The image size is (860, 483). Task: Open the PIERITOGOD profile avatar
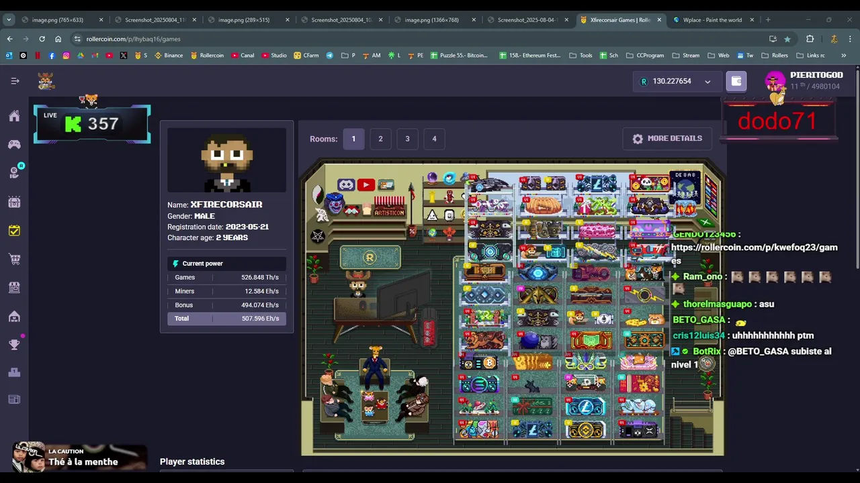click(775, 83)
